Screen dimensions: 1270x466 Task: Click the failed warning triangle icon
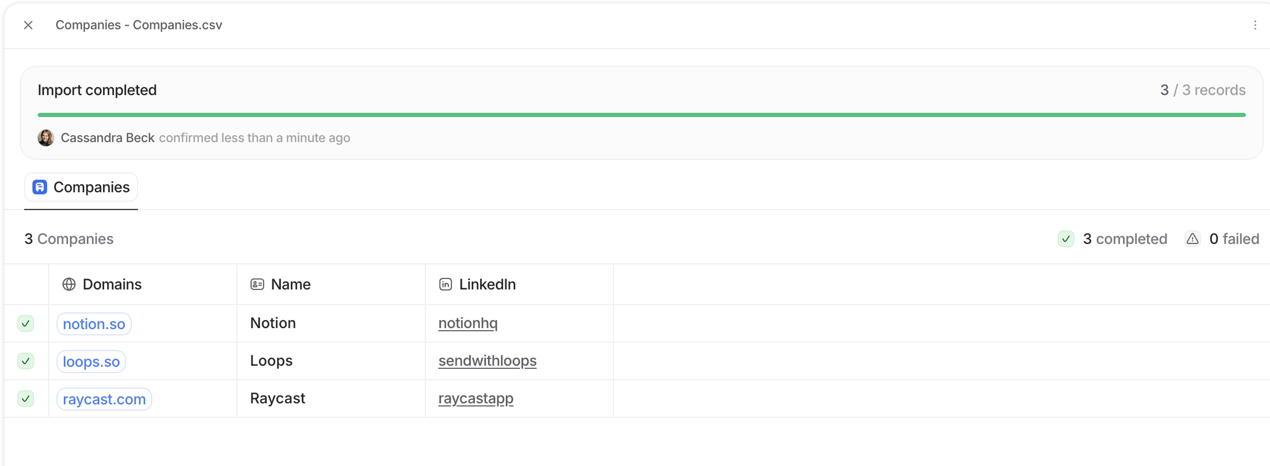(x=1192, y=239)
